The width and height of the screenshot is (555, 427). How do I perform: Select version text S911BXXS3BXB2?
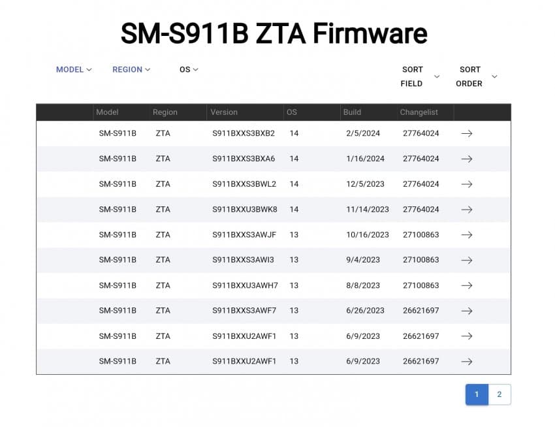point(244,133)
